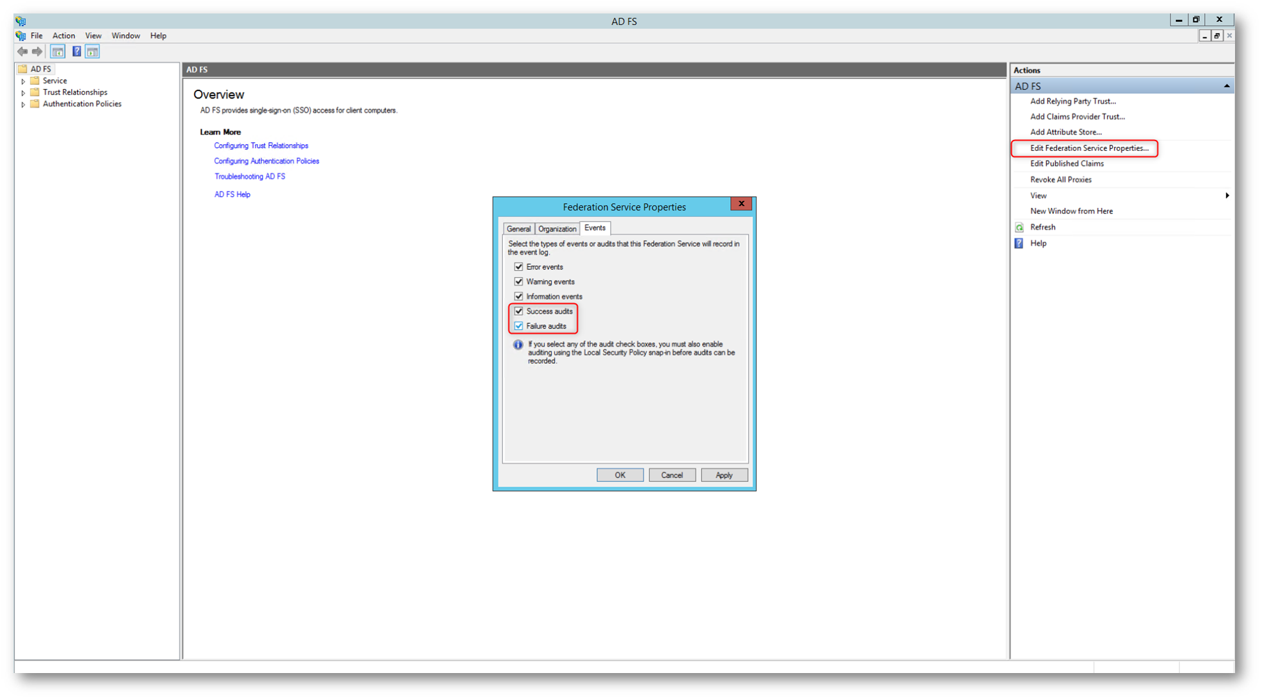This screenshot has height=700, width=1262.
Task: Toggle the Failure audits checkbox
Action: [x=518, y=325]
